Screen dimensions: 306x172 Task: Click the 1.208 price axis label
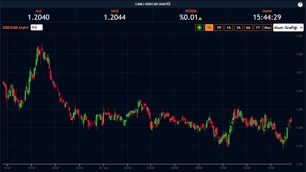pyautogui.click(x=299, y=54)
